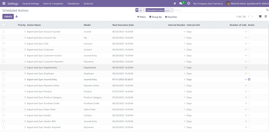This screenshot has height=132, width=269.
Task: Select the Export and Sync COA row checkbox
Action: click(4, 44)
